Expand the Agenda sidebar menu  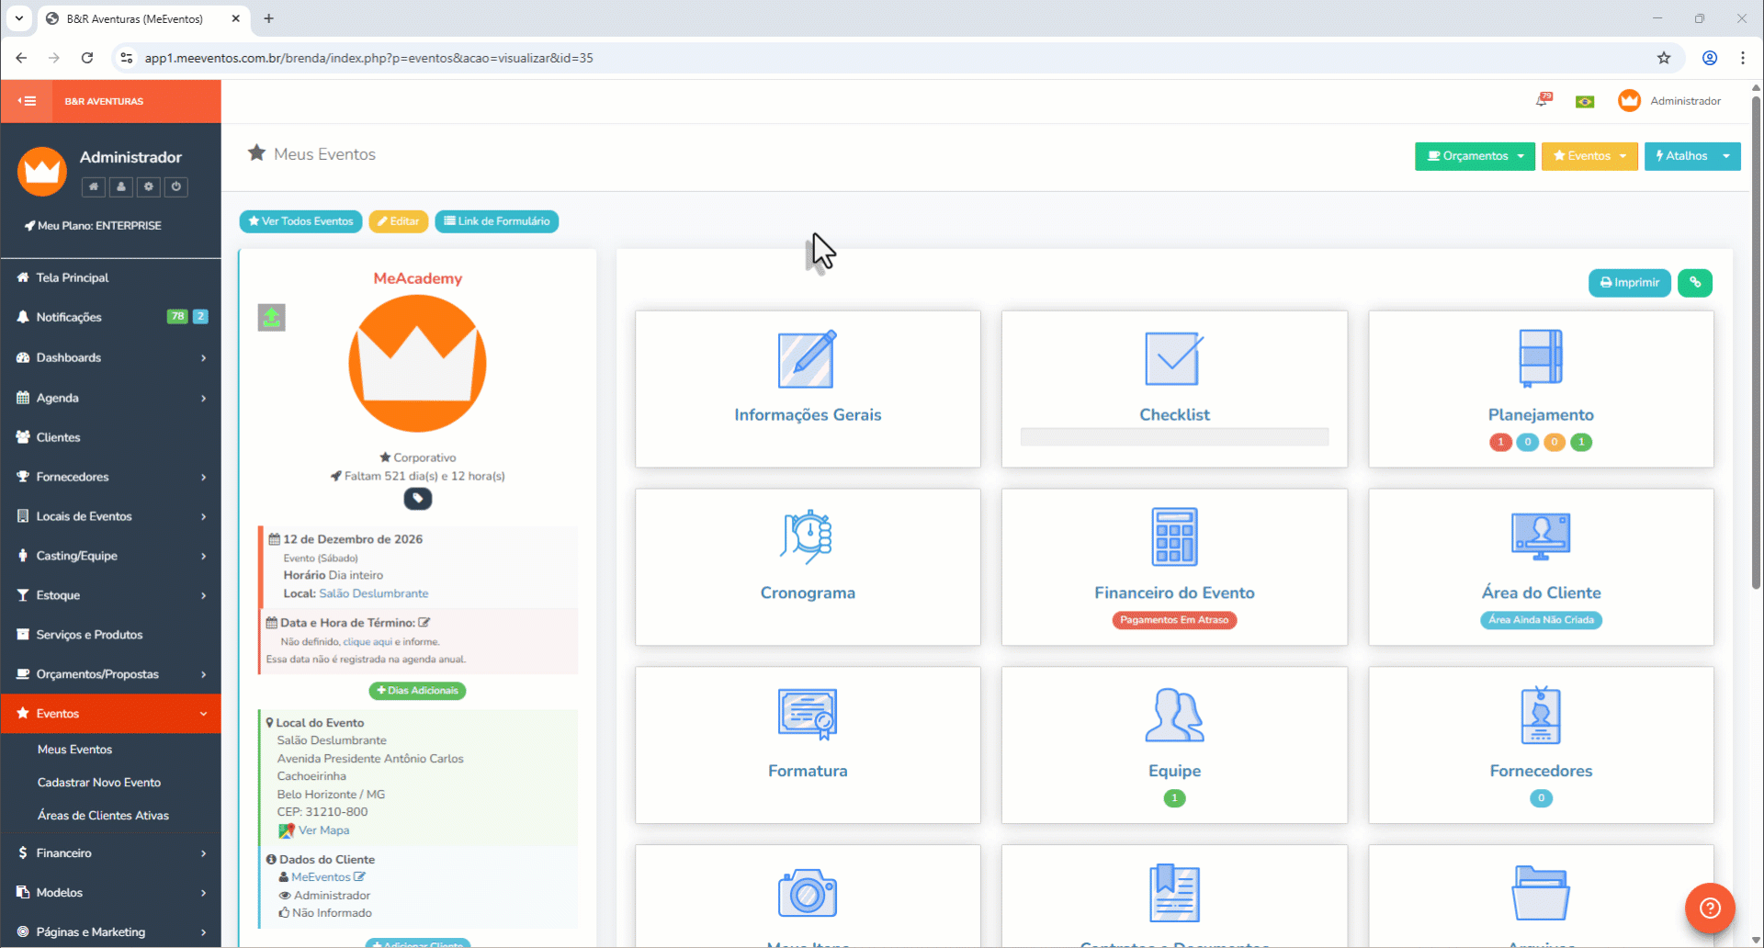coord(110,398)
